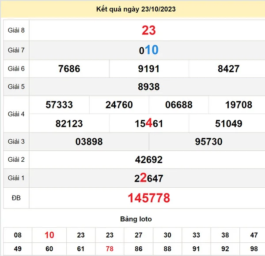Click Giải 3 number 95730
Image resolution: width=265 pixels, height=256 pixels.
click(x=208, y=142)
